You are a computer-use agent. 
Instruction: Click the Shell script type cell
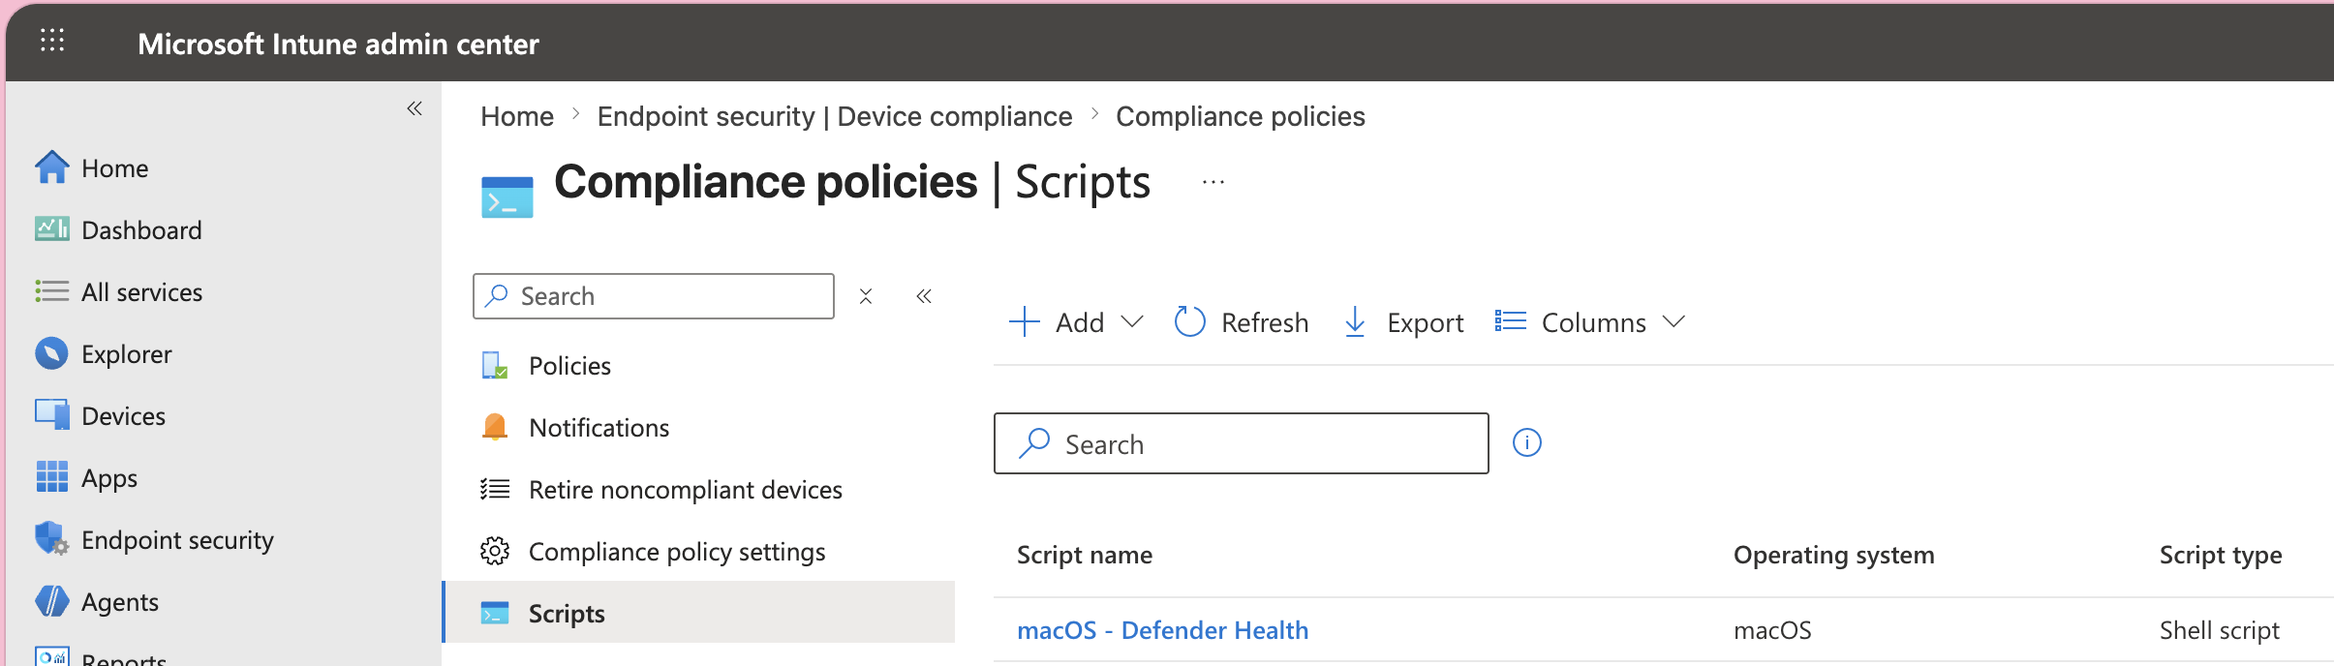[x=2220, y=630]
